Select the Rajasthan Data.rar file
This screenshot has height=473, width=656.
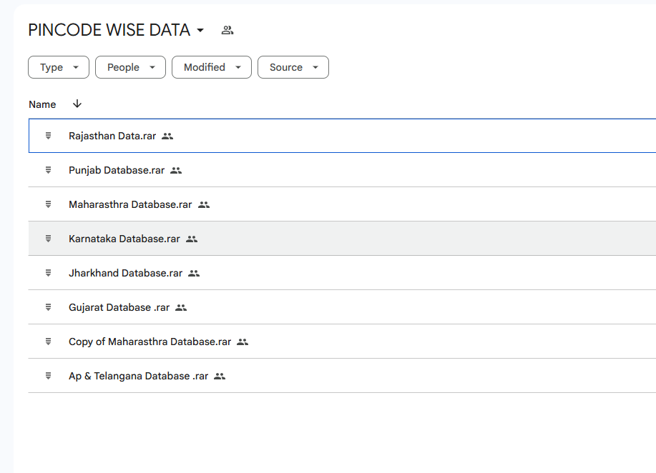click(112, 136)
